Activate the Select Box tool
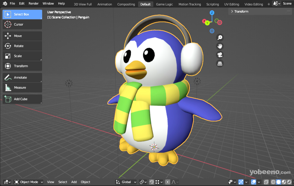The height and width of the screenshot is (186, 294). (x=22, y=14)
